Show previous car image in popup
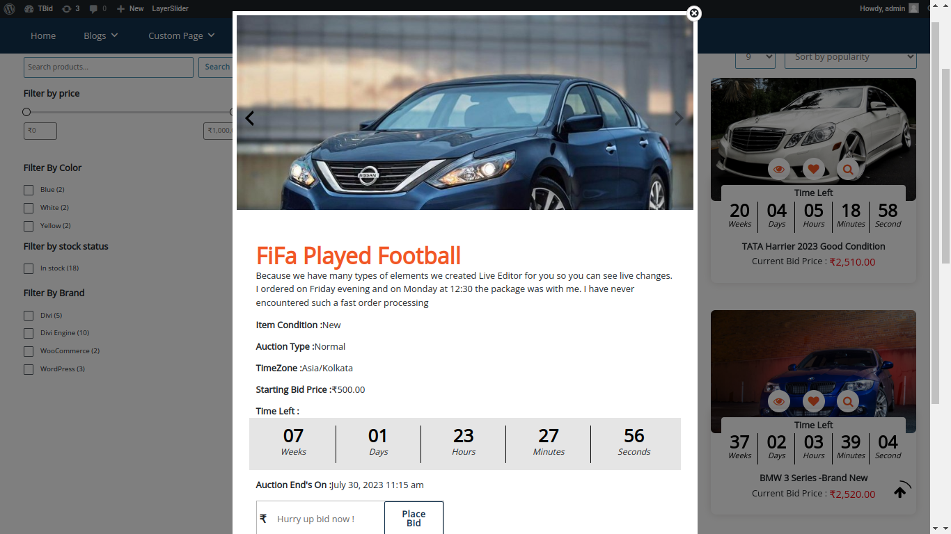This screenshot has width=951, height=534. (249, 118)
